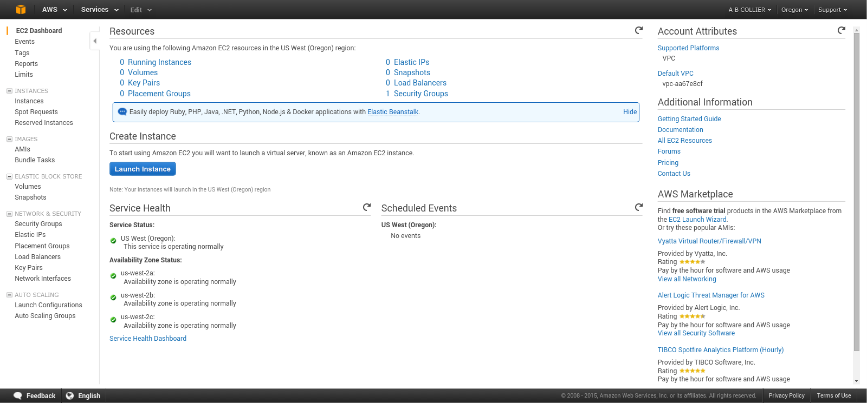
Task: Hide the Elastic Beanstalk banner
Action: coord(630,112)
